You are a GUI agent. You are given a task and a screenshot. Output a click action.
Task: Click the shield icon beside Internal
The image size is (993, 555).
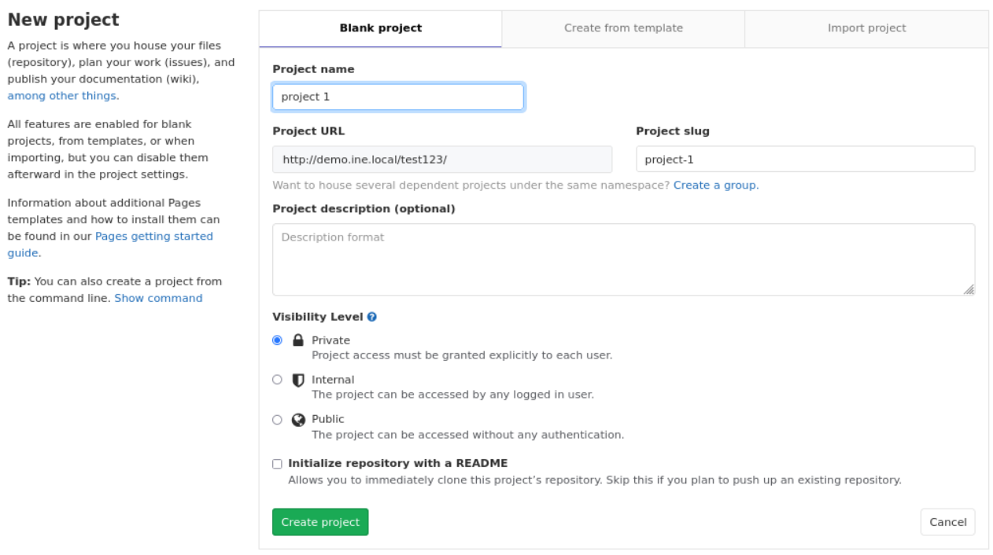coord(297,379)
